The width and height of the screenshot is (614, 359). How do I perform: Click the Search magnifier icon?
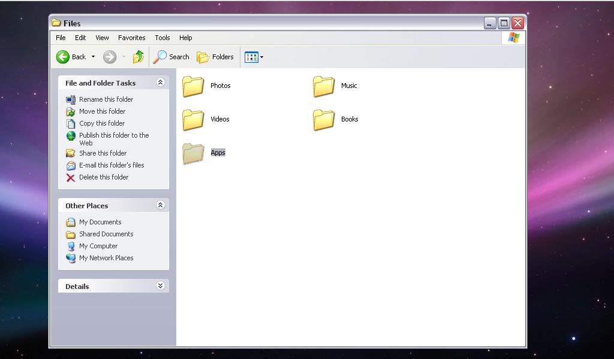[159, 57]
